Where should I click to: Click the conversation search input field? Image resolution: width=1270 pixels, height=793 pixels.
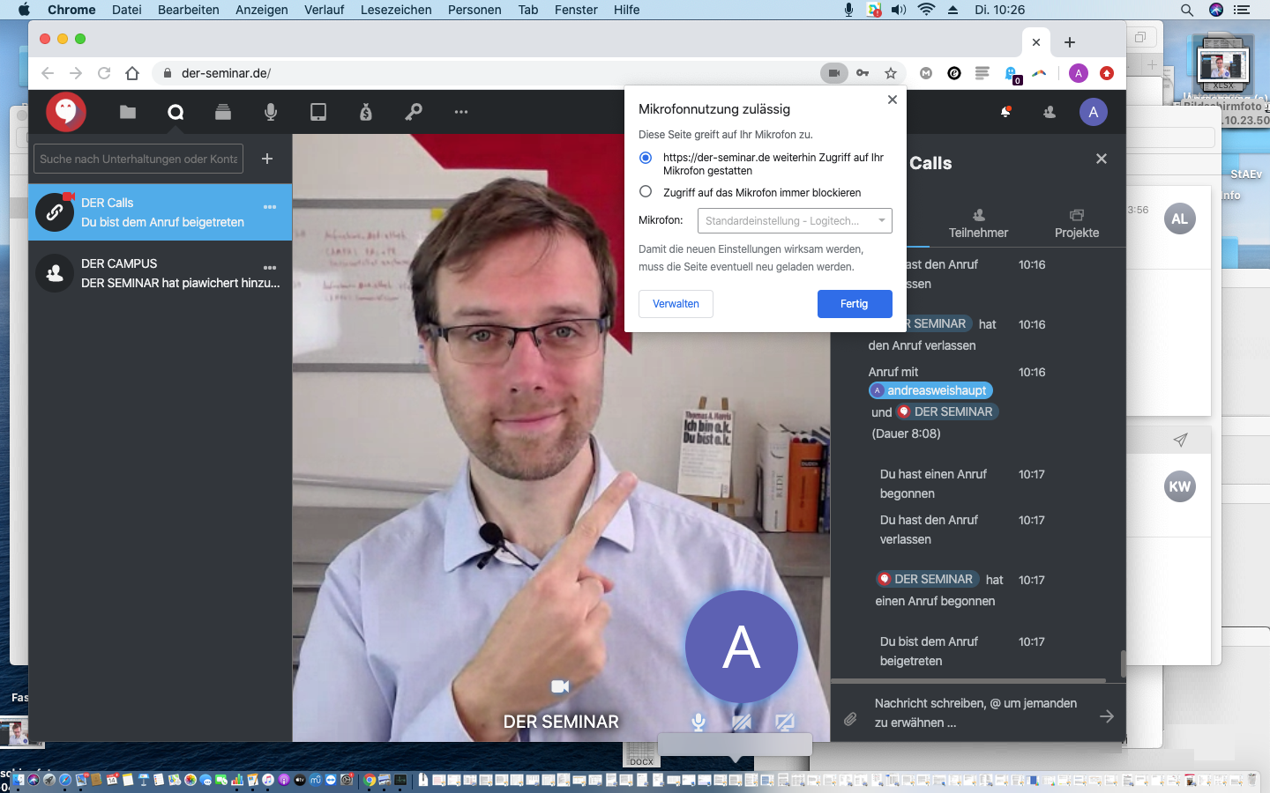pos(138,159)
